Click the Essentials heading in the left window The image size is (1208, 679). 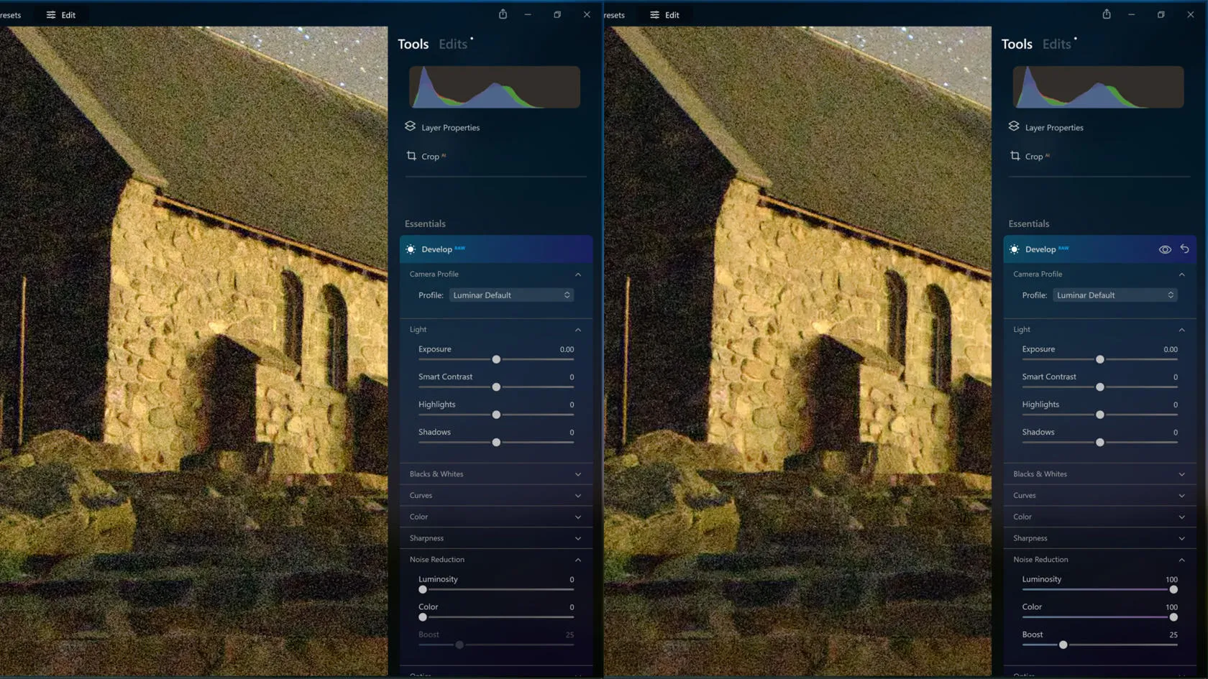point(425,223)
